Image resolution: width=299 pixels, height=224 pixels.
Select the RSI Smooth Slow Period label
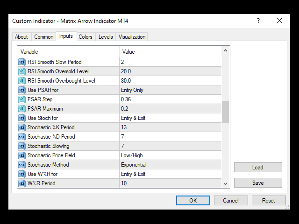point(55,62)
